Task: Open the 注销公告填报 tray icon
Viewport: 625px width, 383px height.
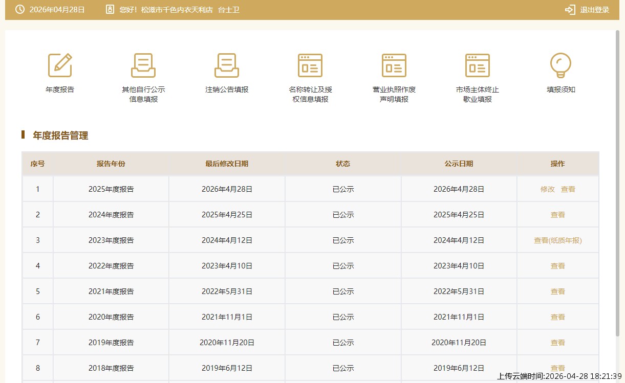Action: pyautogui.click(x=227, y=65)
